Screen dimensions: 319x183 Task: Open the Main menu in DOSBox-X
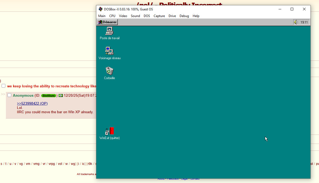(102, 16)
